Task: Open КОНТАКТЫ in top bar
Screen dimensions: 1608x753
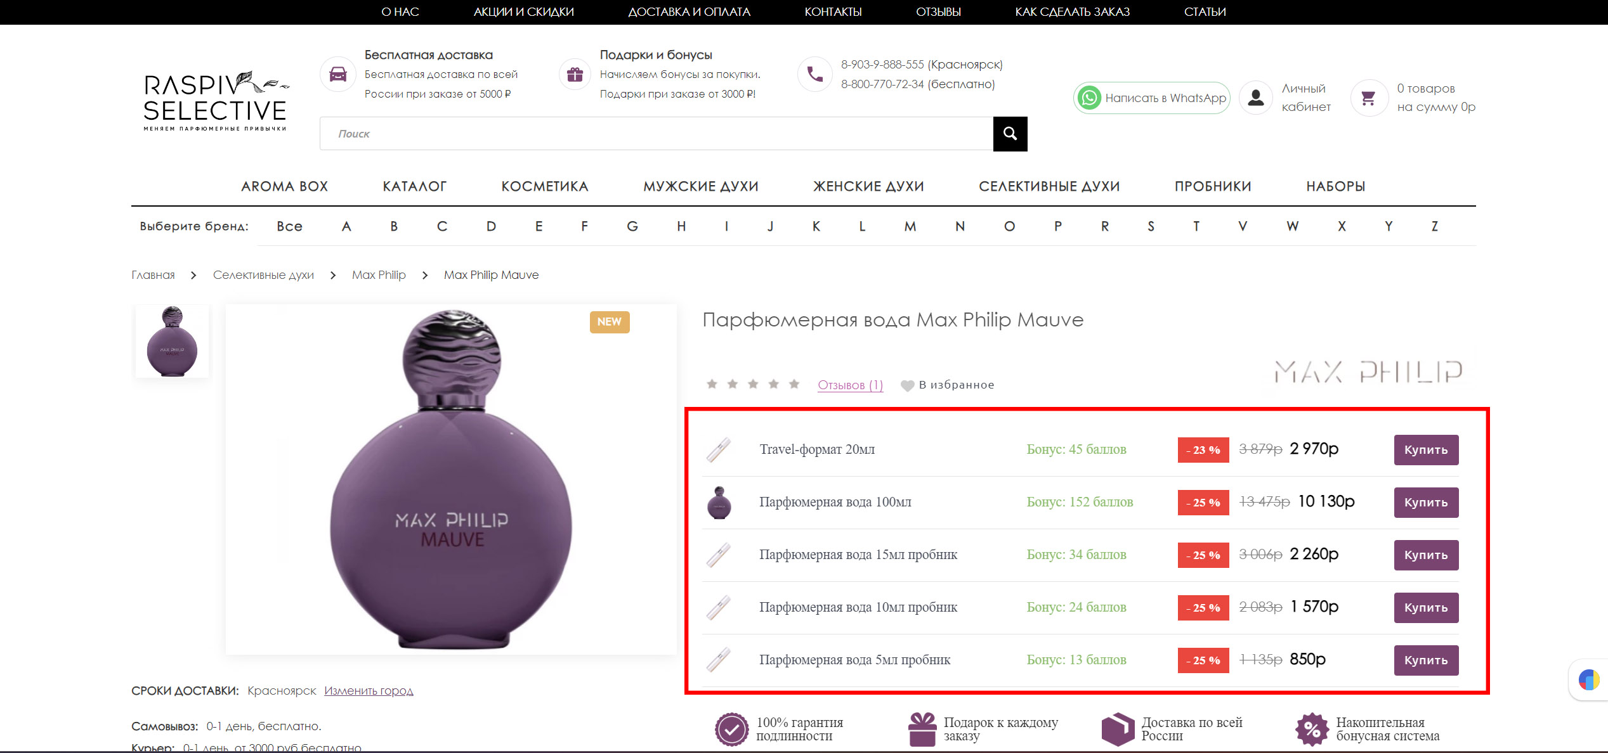Action: coord(833,12)
